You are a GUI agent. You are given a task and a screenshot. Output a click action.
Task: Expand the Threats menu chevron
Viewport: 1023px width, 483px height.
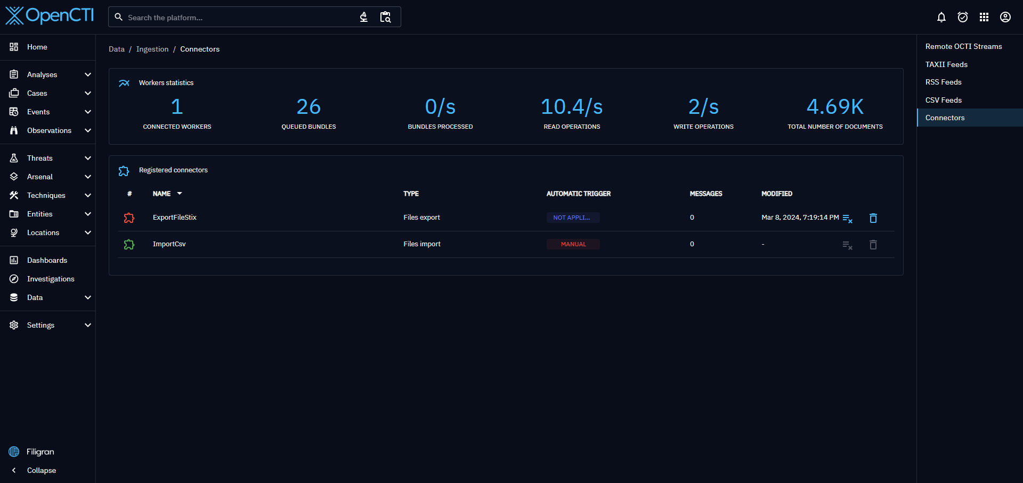tap(88, 158)
